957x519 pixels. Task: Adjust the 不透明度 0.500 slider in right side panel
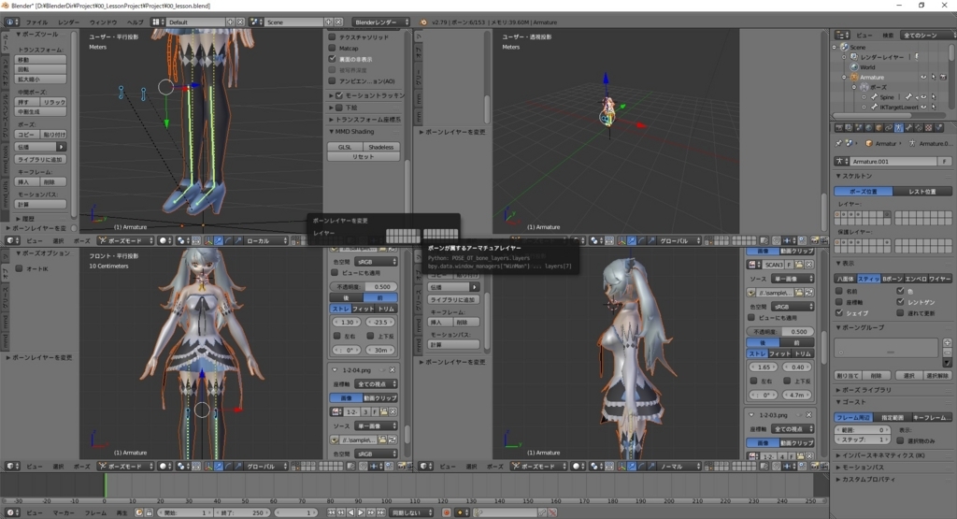(x=780, y=332)
